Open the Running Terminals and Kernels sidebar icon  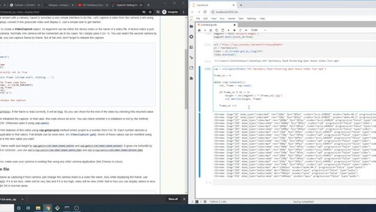[192, 37]
